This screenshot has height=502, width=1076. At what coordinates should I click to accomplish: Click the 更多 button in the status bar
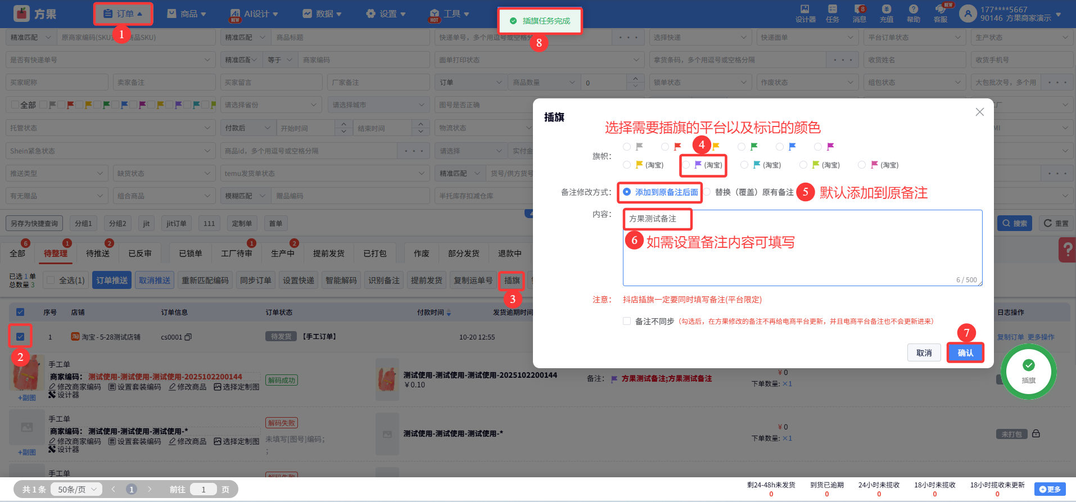1050,490
